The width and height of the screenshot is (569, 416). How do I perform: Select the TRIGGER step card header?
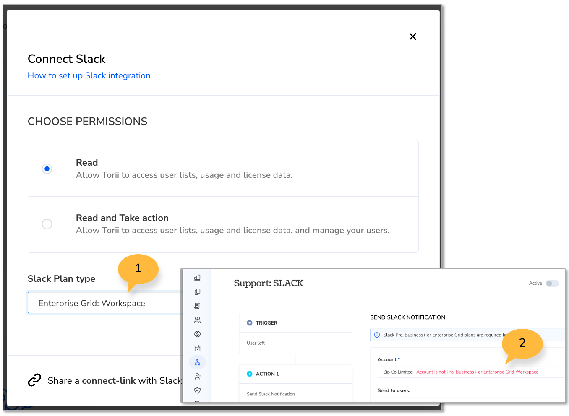295,323
